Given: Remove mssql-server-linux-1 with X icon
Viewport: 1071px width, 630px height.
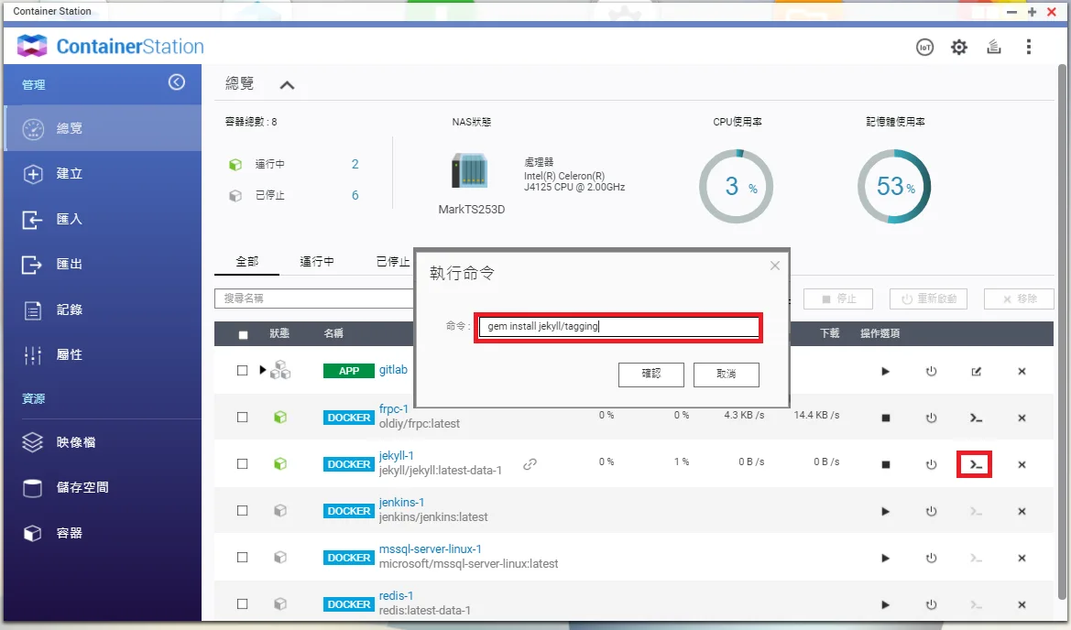Looking at the screenshot, I should click(x=1022, y=559).
